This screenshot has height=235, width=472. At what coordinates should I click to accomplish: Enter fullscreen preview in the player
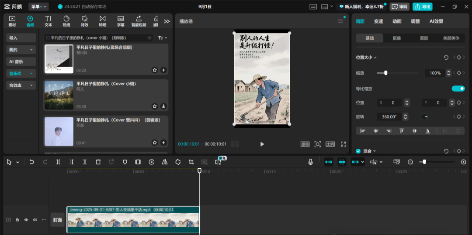coord(343,144)
